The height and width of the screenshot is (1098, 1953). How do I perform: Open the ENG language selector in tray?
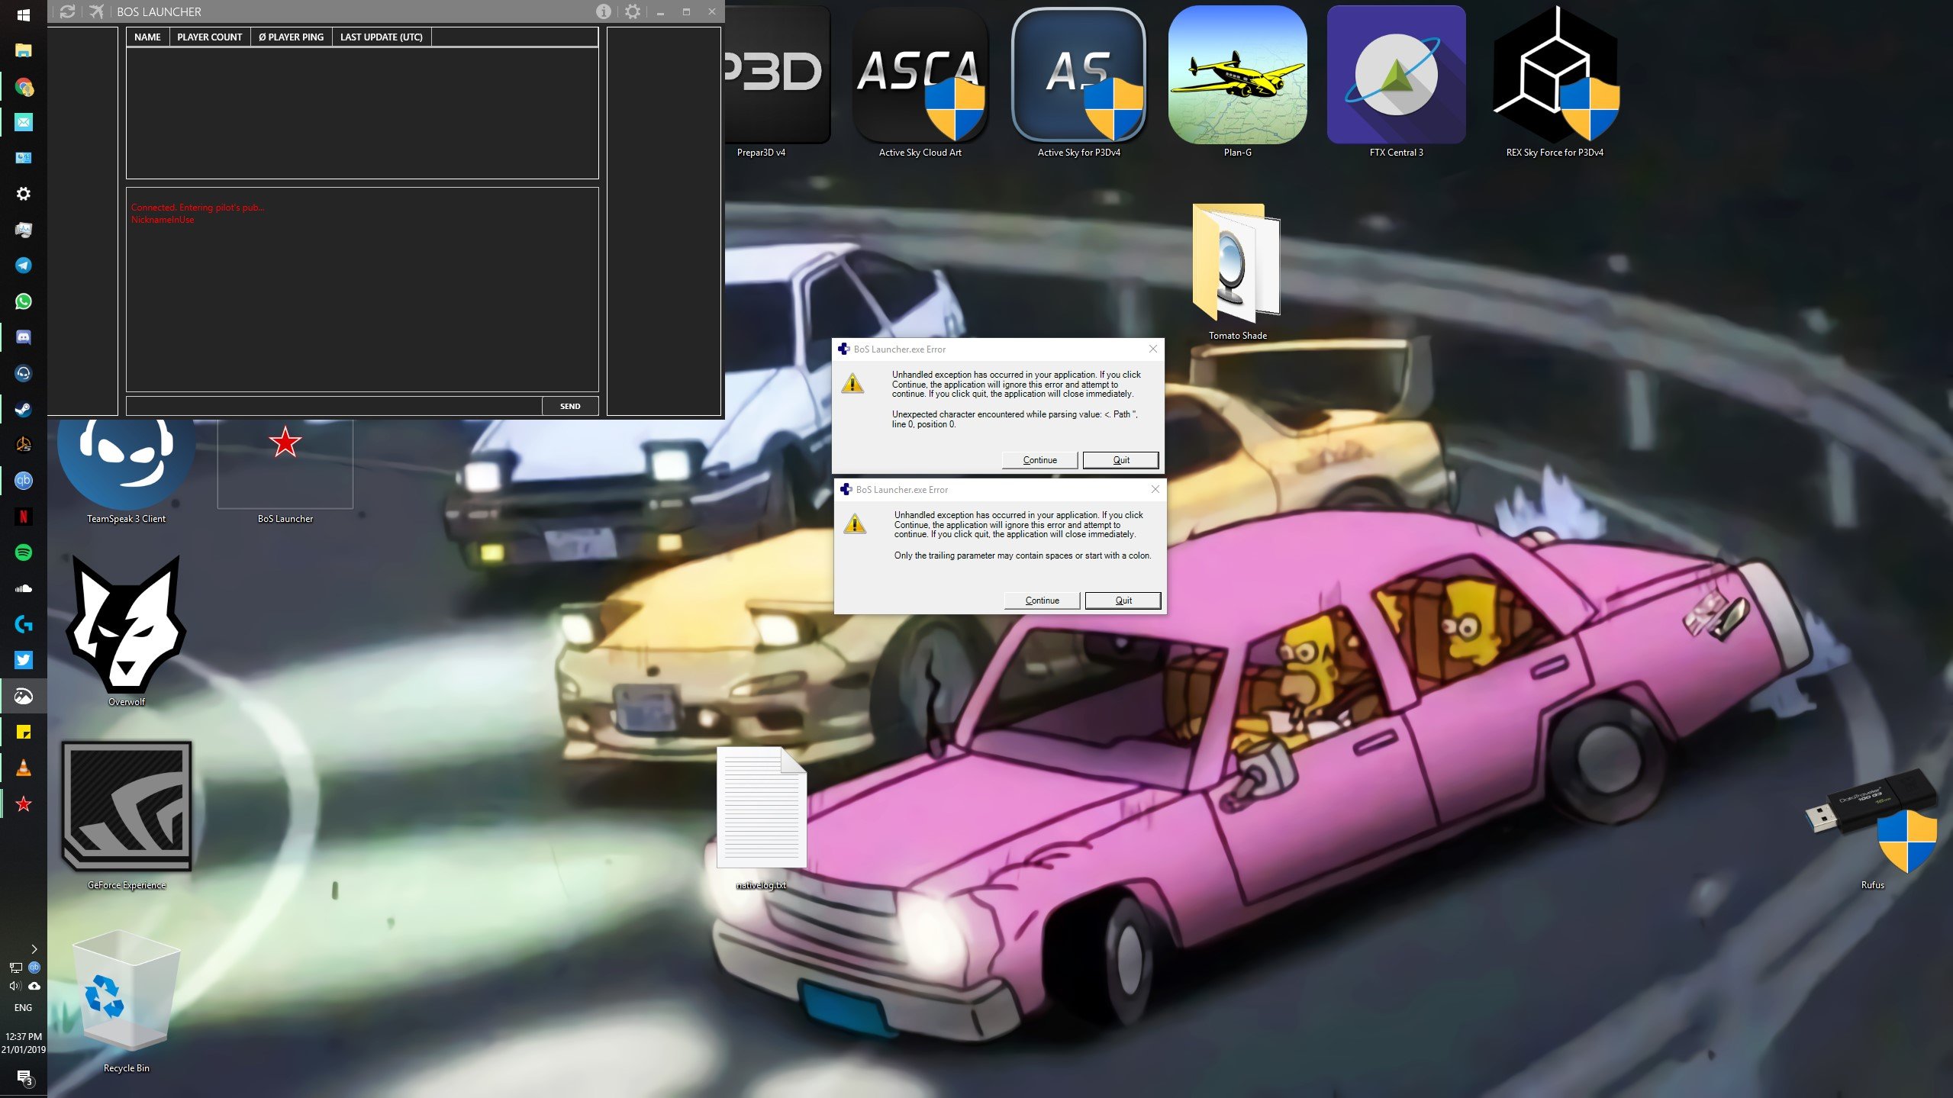click(x=23, y=1007)
